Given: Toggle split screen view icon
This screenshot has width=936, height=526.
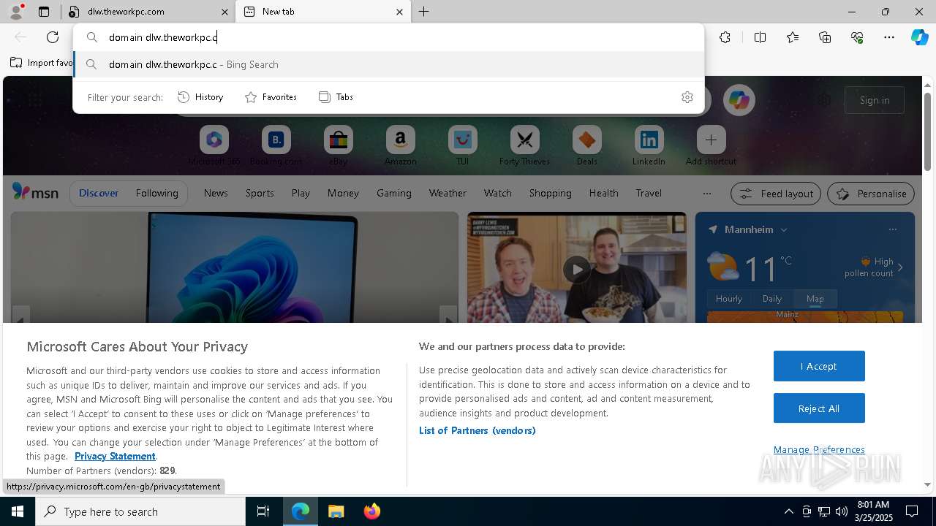Looking at the screenshot, I should click(x=760, y=37).
